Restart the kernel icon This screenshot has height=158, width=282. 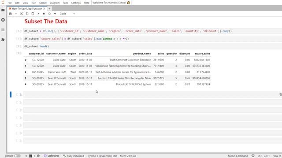49,14
